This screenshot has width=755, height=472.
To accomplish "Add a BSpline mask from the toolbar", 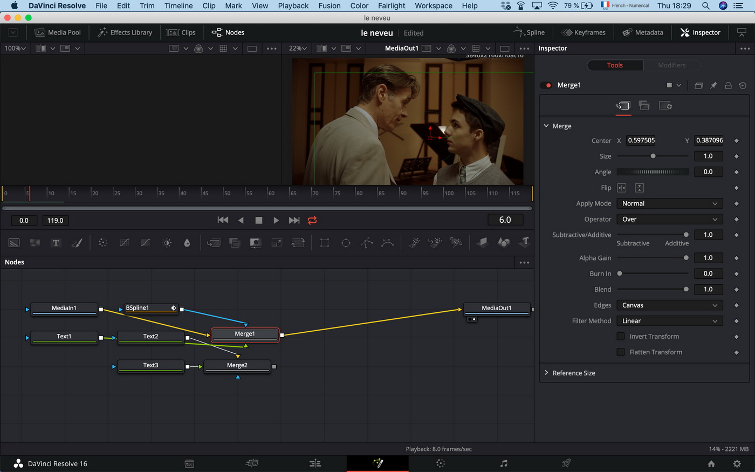I will [388, 243].
